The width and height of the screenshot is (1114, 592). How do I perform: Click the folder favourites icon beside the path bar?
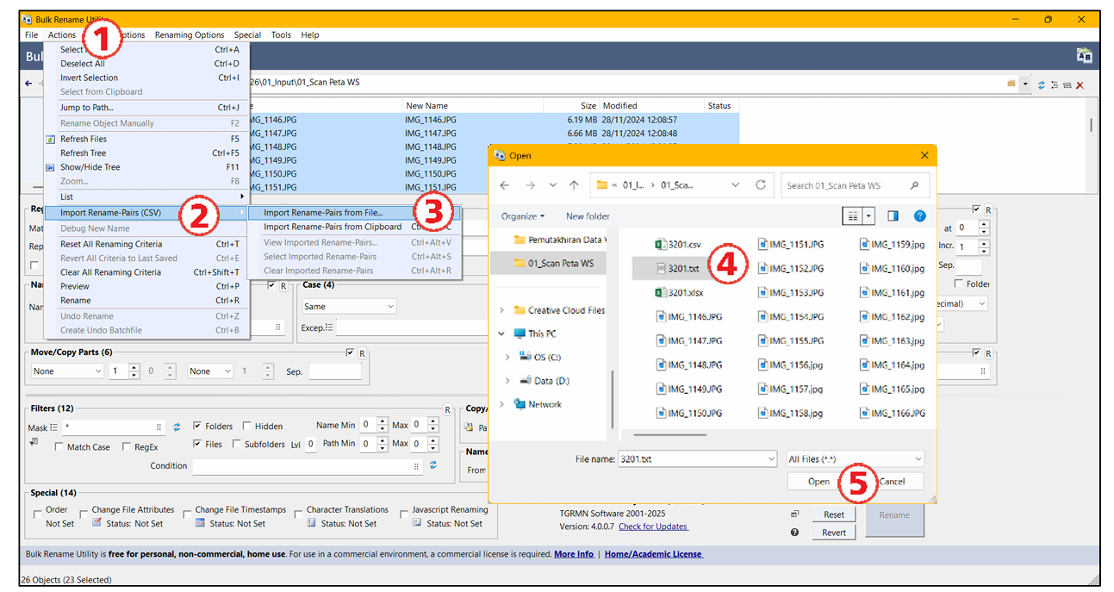pyautogui.click(x=1011, y=84)
